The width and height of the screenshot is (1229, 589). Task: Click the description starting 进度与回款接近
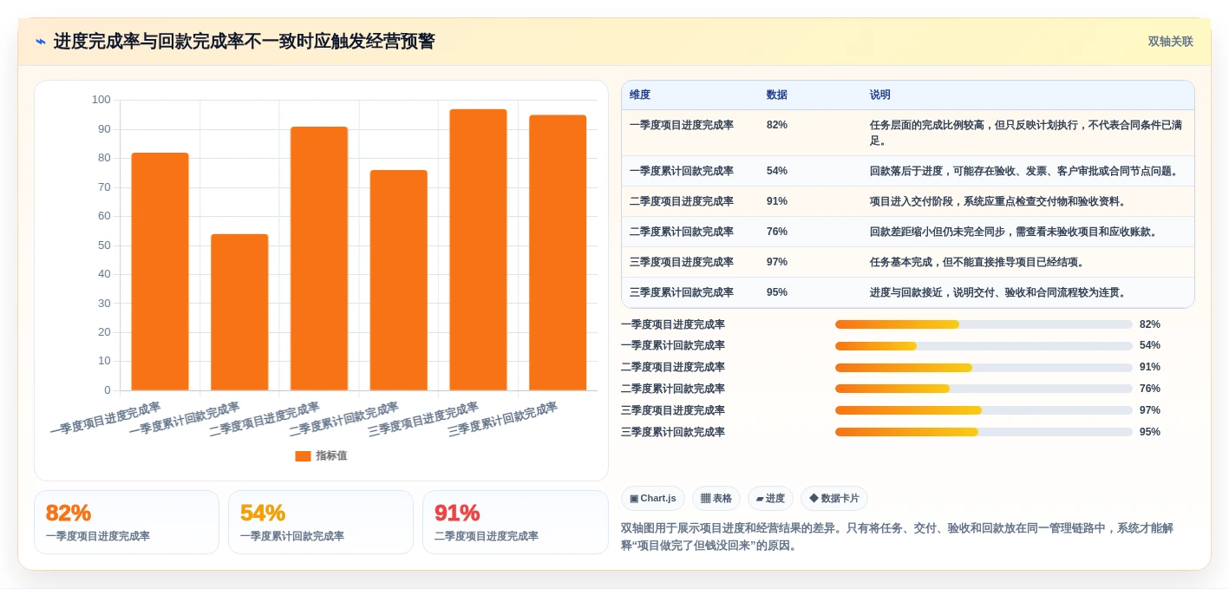1000,292
